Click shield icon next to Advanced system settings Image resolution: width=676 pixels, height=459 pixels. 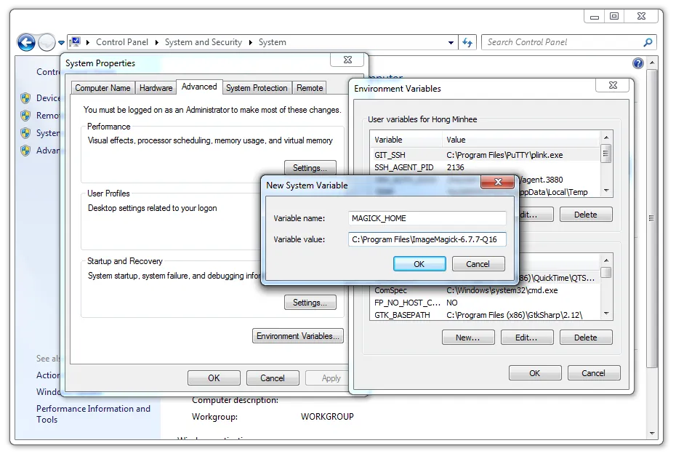point(25,151)
